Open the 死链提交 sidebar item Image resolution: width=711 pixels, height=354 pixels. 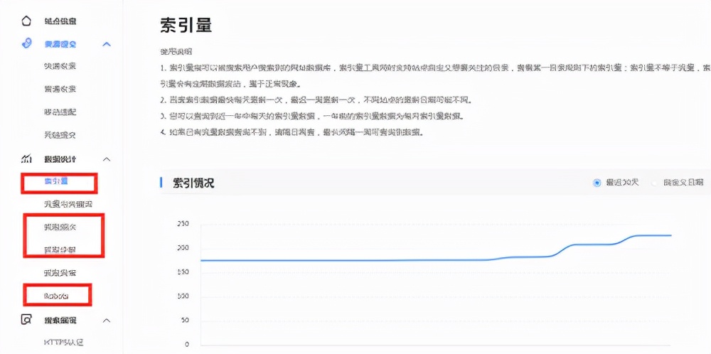[x=60, y=135]
